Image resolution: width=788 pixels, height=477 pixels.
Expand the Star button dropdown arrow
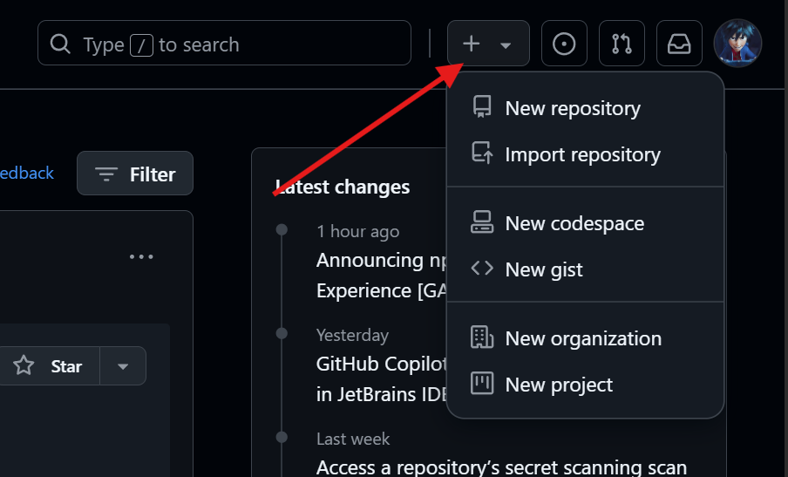tap(123, 366)
